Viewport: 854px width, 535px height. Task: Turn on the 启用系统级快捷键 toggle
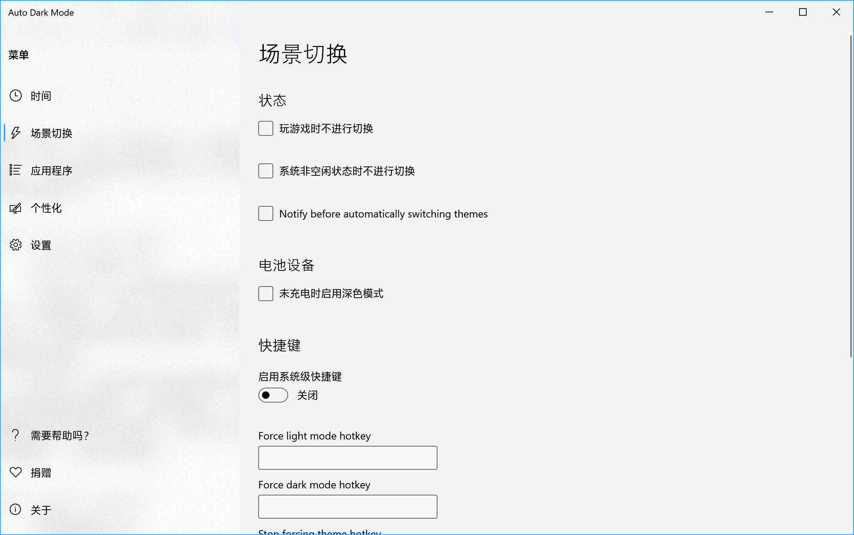(273, 395)
